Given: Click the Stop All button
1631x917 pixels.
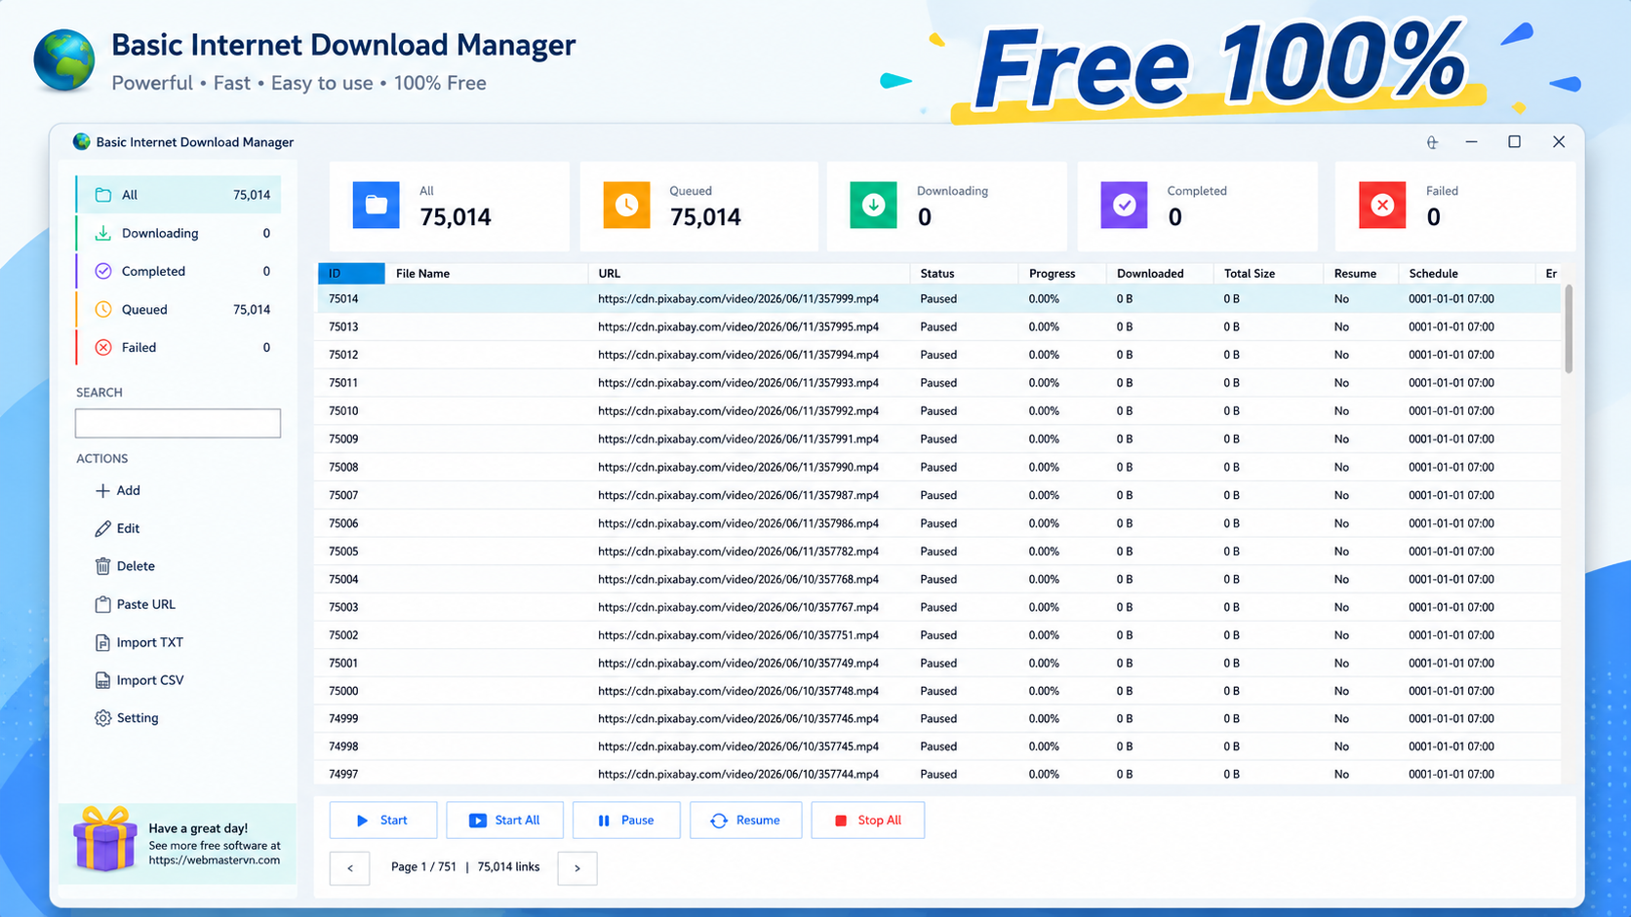Looking at the screenshot, I should point(868,821).
